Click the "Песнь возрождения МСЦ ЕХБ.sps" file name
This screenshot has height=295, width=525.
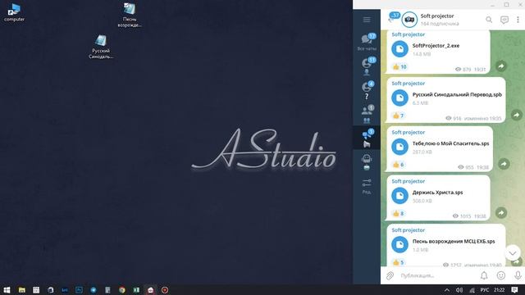(x=454, y=241)
